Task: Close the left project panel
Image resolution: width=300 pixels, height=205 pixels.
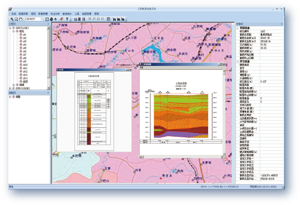Action: [48, 24]
